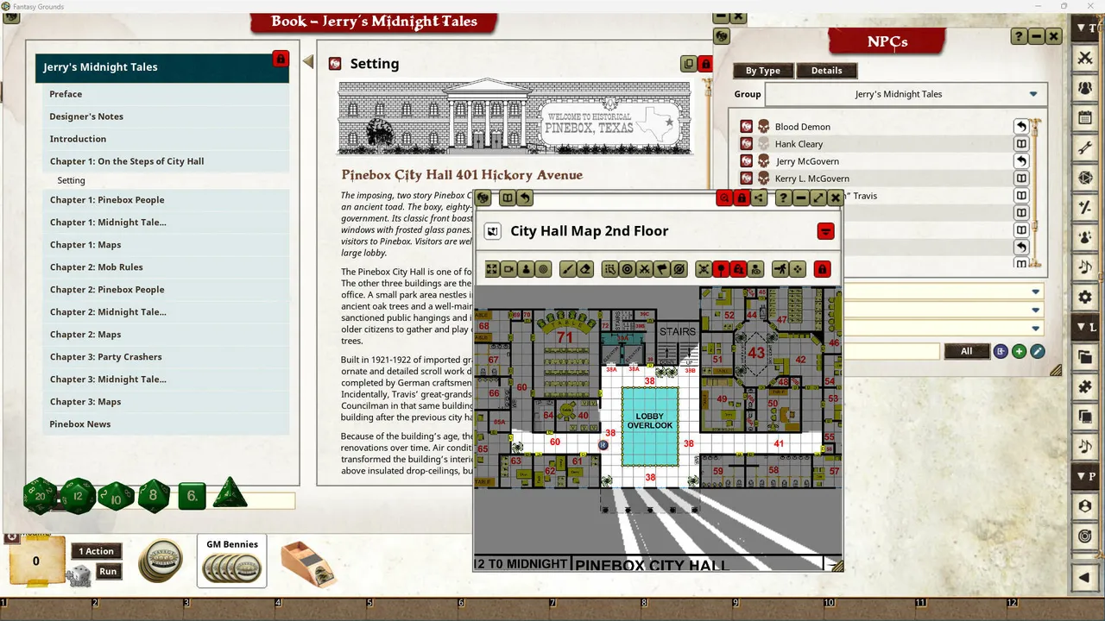Viewport: 1105px width, 621px height.
Task: Click the player token icon in map toolbar
Action: (x=526, y=269)
